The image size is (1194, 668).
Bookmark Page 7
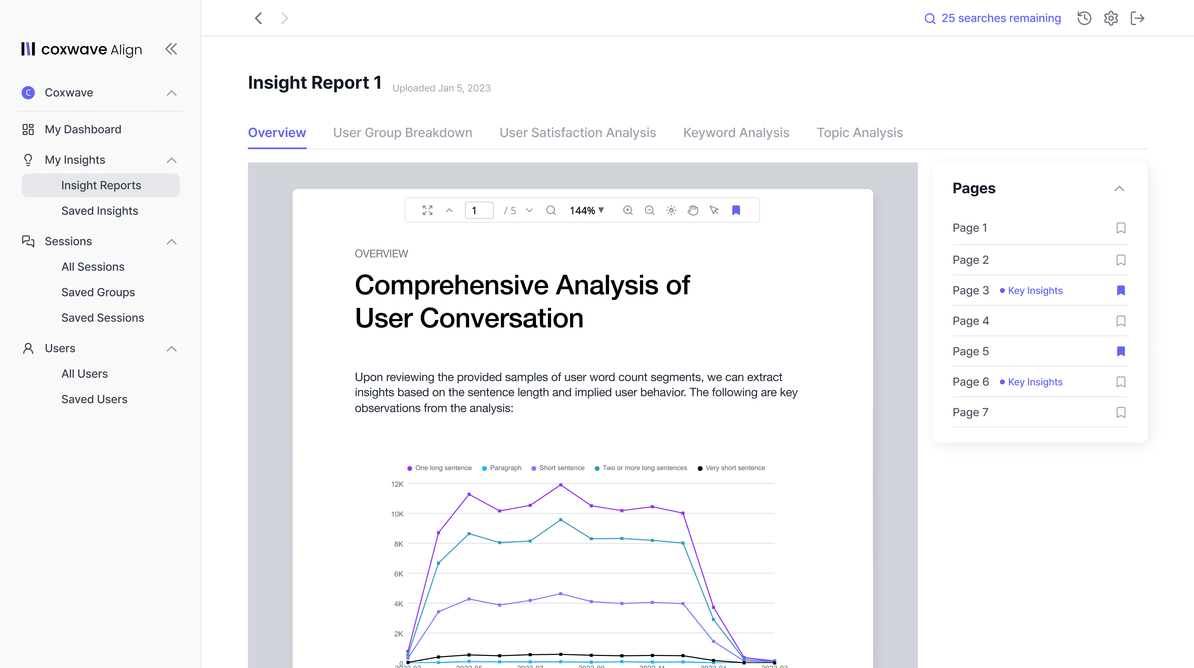[x=1121, y=413]
